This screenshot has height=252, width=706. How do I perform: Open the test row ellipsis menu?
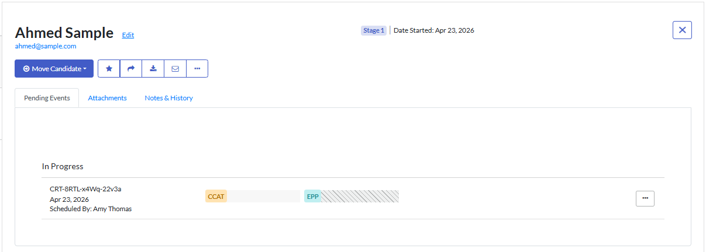pyautogui.click(x=645, y=198)
